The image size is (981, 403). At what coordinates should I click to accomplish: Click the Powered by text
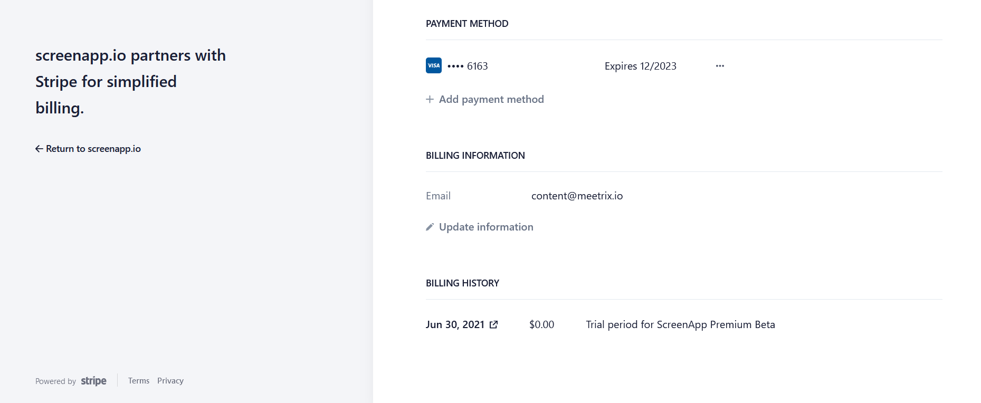pos(55,381)
